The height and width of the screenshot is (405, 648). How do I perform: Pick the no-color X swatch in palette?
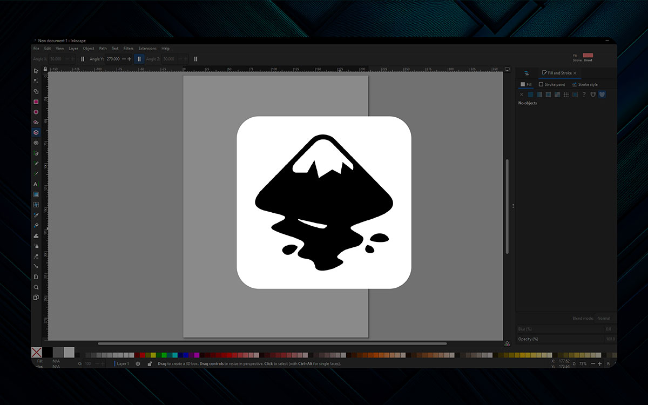click(x=36, y=352)
